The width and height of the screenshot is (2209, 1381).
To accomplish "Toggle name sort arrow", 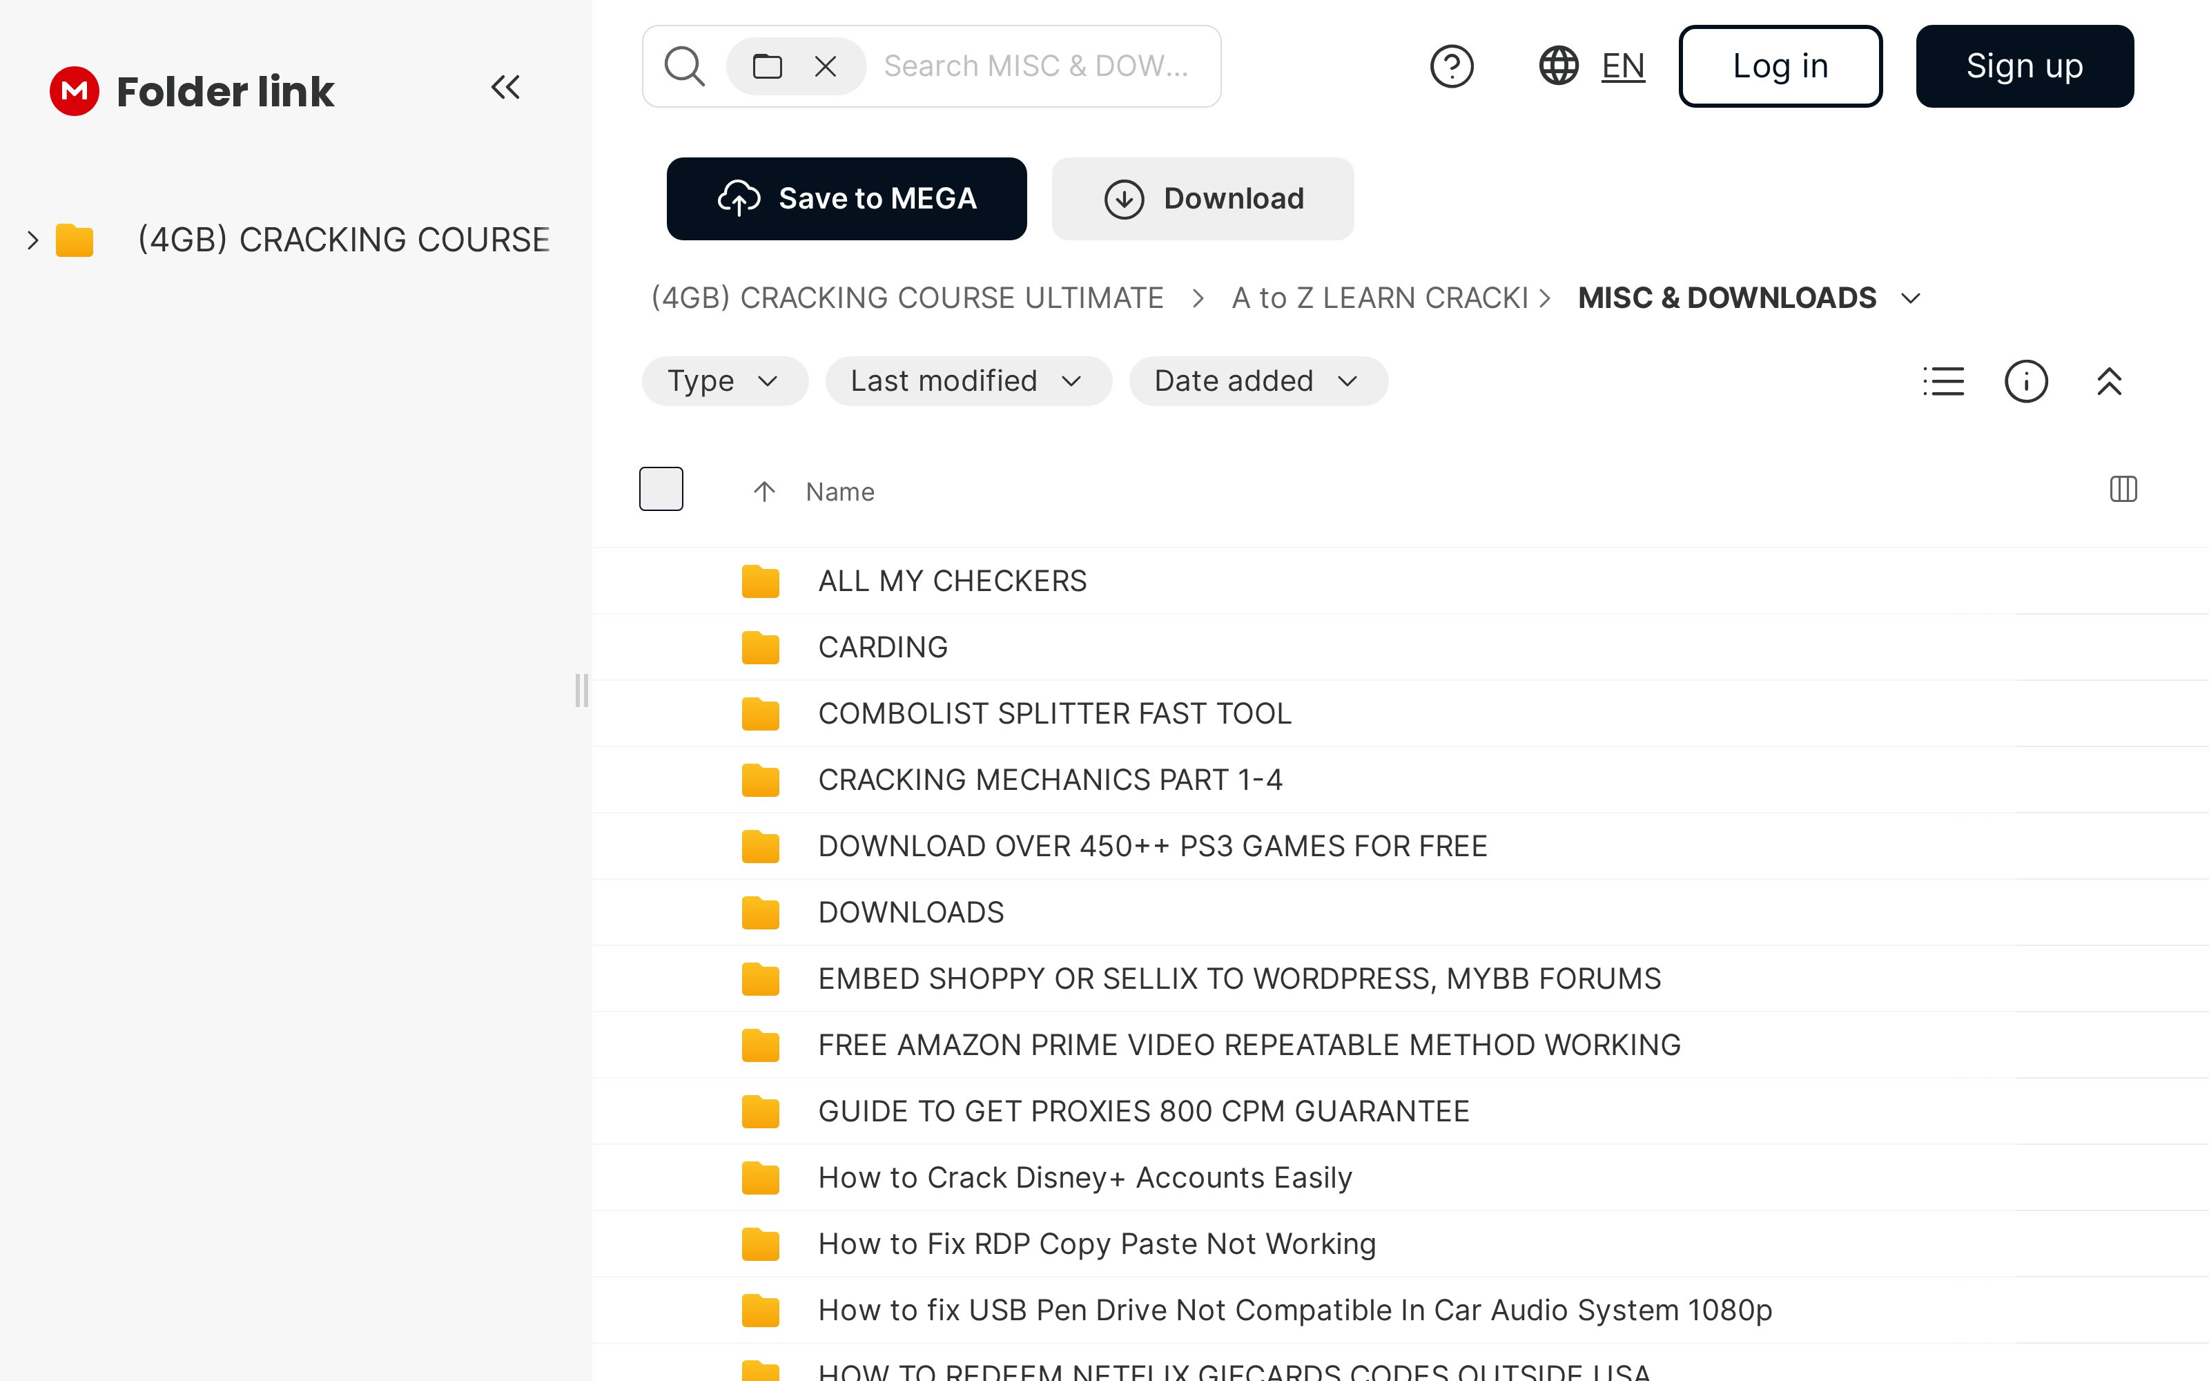I will click(x=764, y=492).
